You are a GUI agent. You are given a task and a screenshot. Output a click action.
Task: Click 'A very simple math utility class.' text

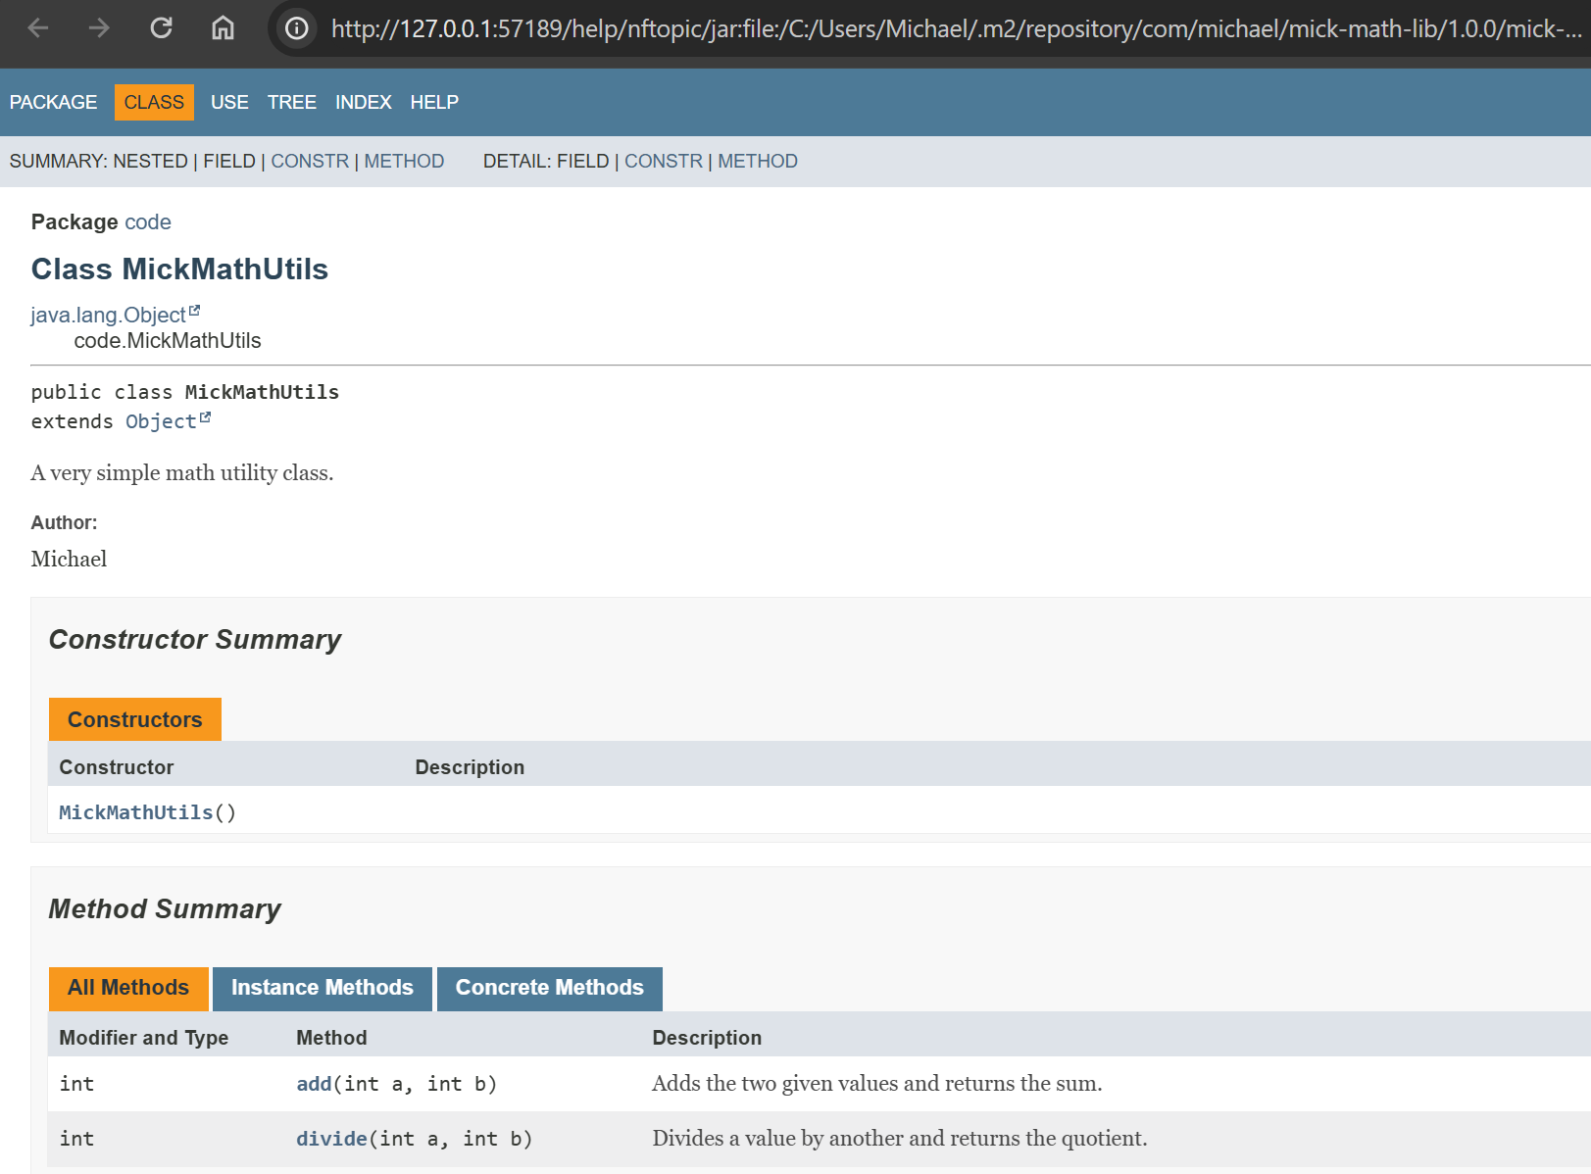(182, 472)
